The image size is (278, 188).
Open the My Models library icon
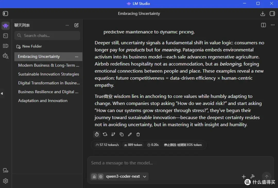point(5,46)
